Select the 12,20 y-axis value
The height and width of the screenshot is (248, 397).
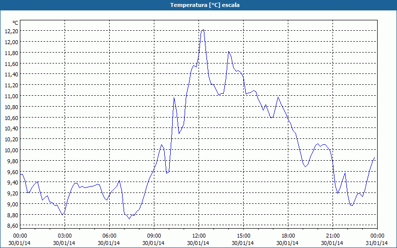click(11, 31)
